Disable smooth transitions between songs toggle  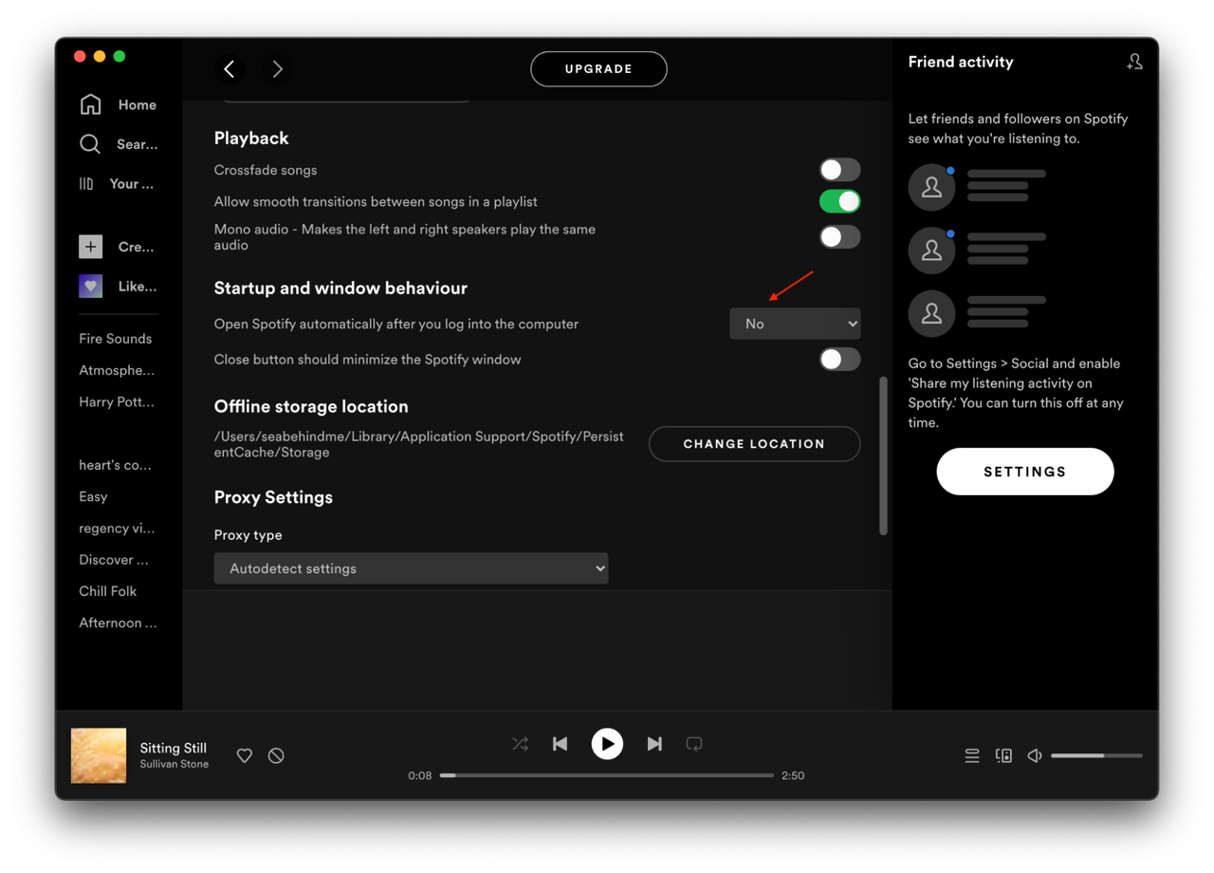coord(840,201)
